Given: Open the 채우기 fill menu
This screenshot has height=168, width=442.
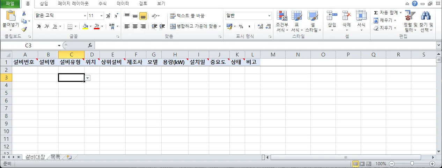Looking at the screenshot, I should click(x=385, y=20).
